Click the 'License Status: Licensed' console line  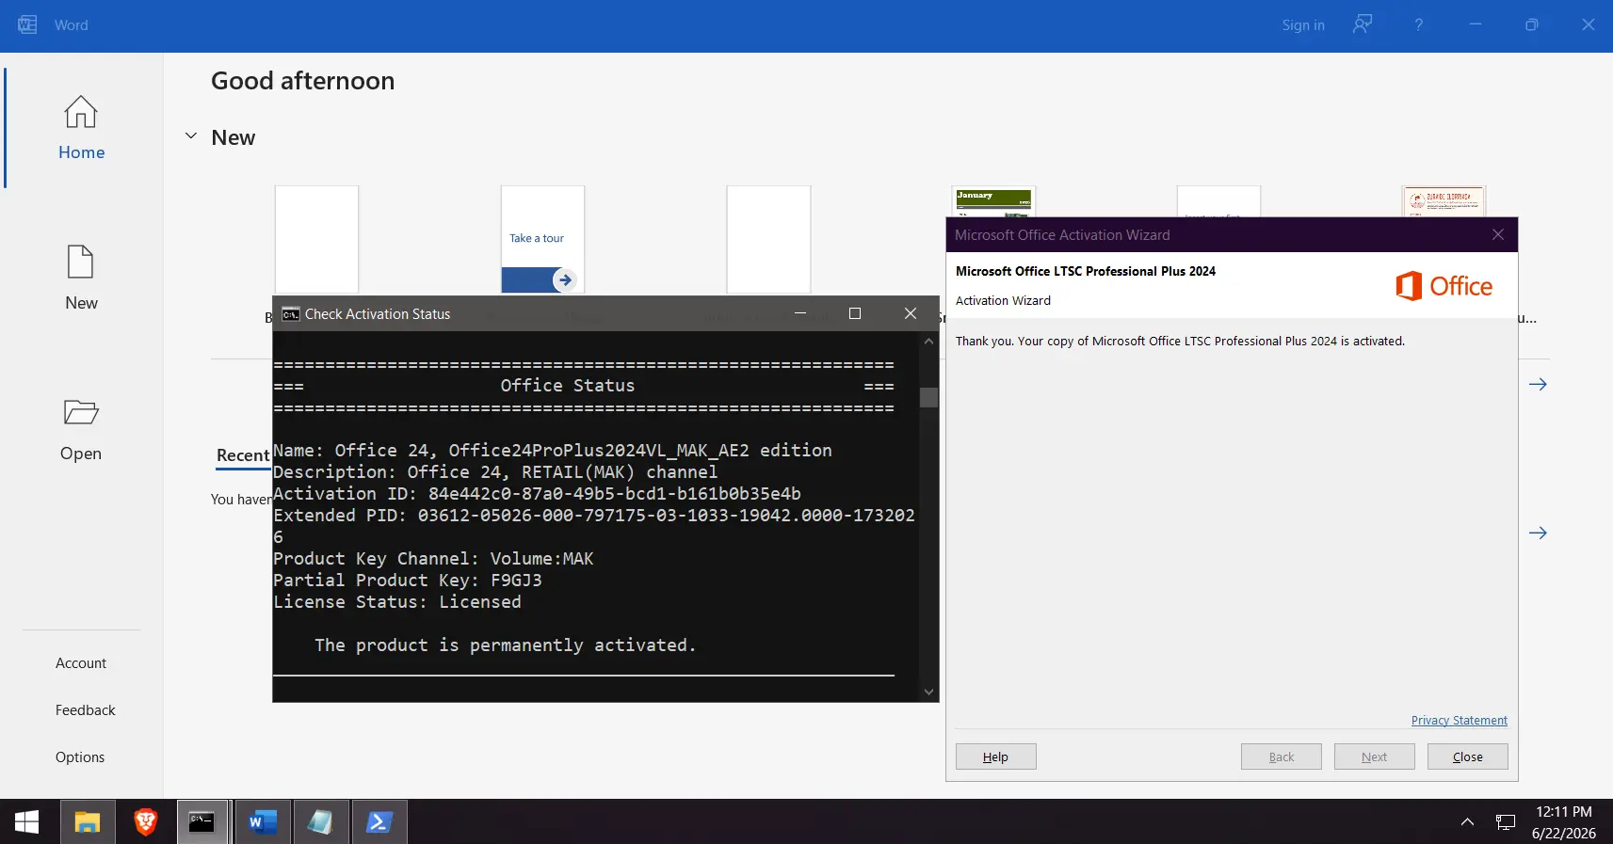pyautogui.click(x=397, y=602)
